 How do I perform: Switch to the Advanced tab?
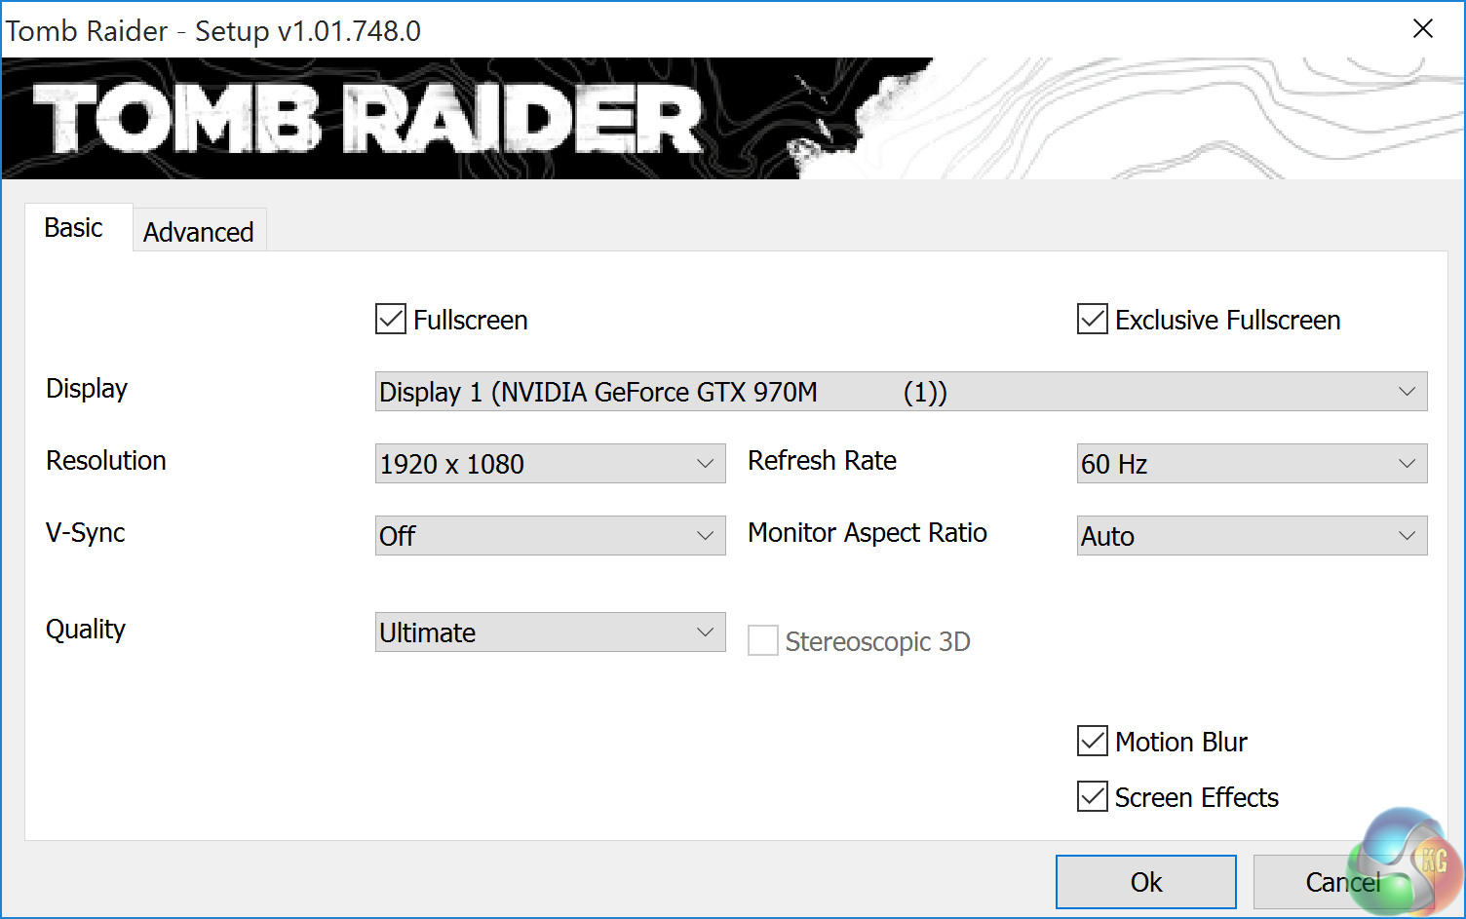coord(199,232)
